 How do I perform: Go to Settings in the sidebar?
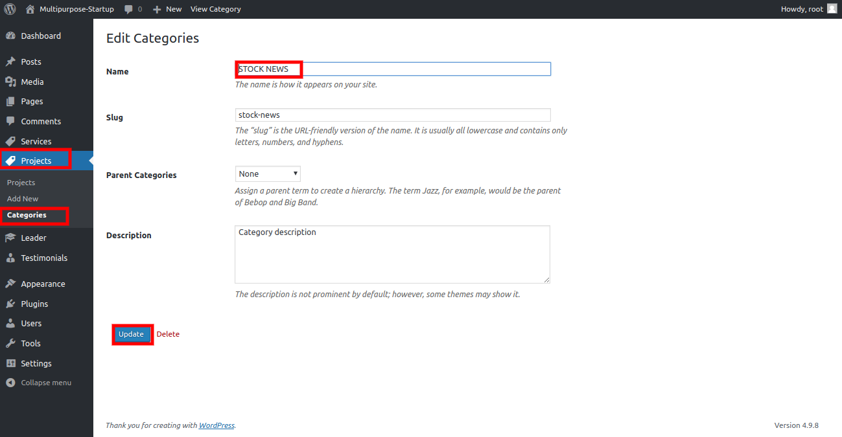pos(36,363)
